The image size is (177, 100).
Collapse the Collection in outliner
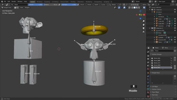[150, 10]
